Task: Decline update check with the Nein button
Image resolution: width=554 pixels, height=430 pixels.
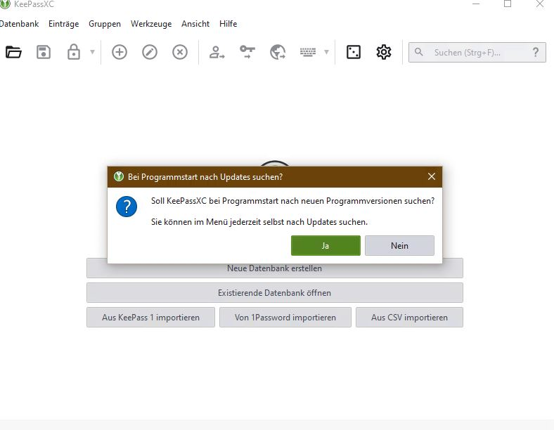Action: 399,245
